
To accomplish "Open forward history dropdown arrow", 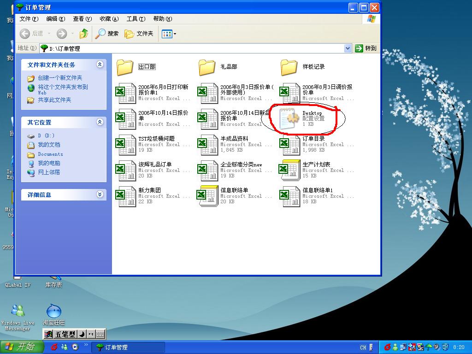I will [x=72, y=33].
